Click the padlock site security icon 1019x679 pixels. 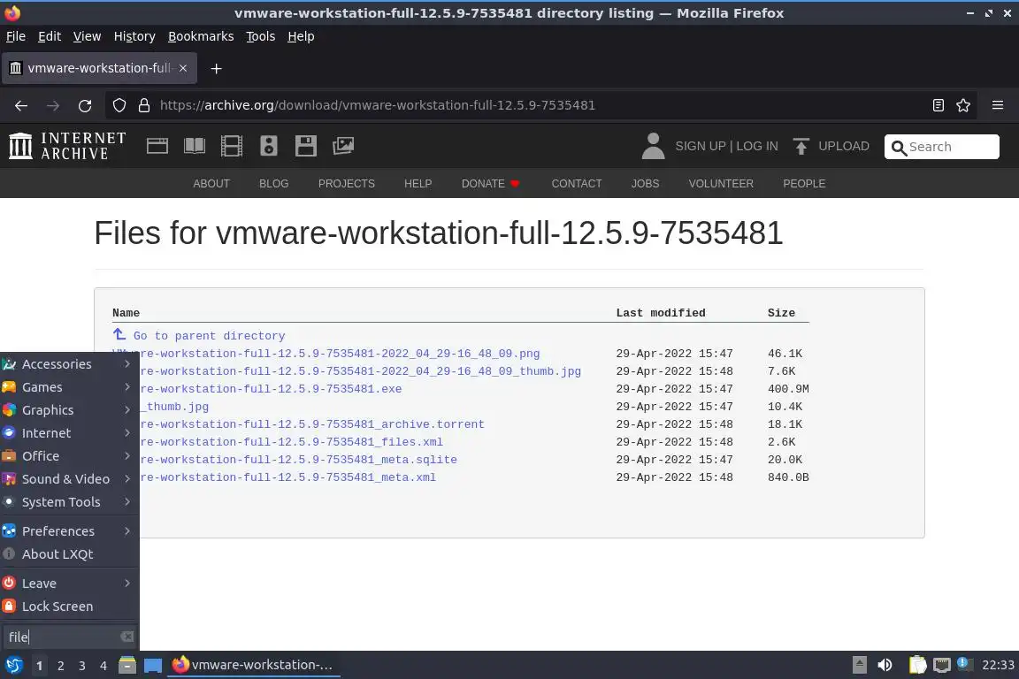click(144, 105)
